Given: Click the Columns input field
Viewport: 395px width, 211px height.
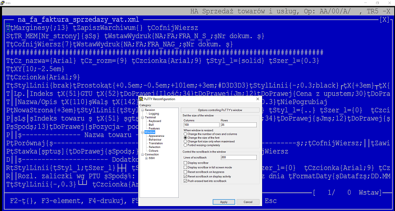Looking at the screenshot, I should click(x=201, y=125).
